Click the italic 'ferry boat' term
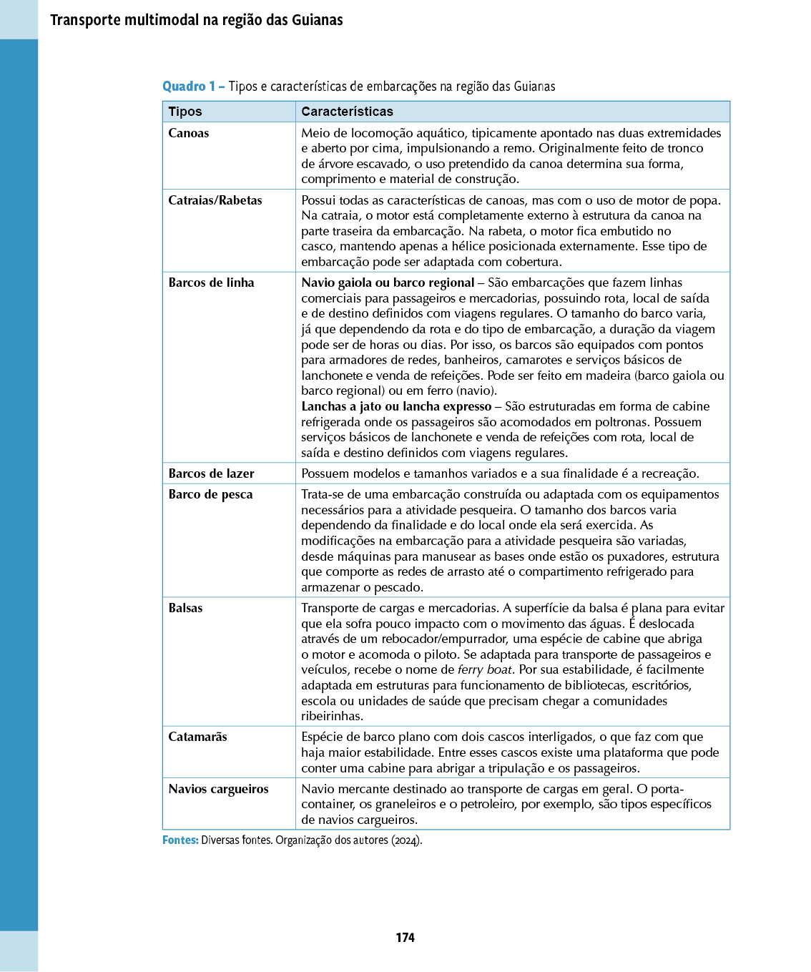Image resolution: width=811 pixels, height=972 pixels. tap(485, 670)
